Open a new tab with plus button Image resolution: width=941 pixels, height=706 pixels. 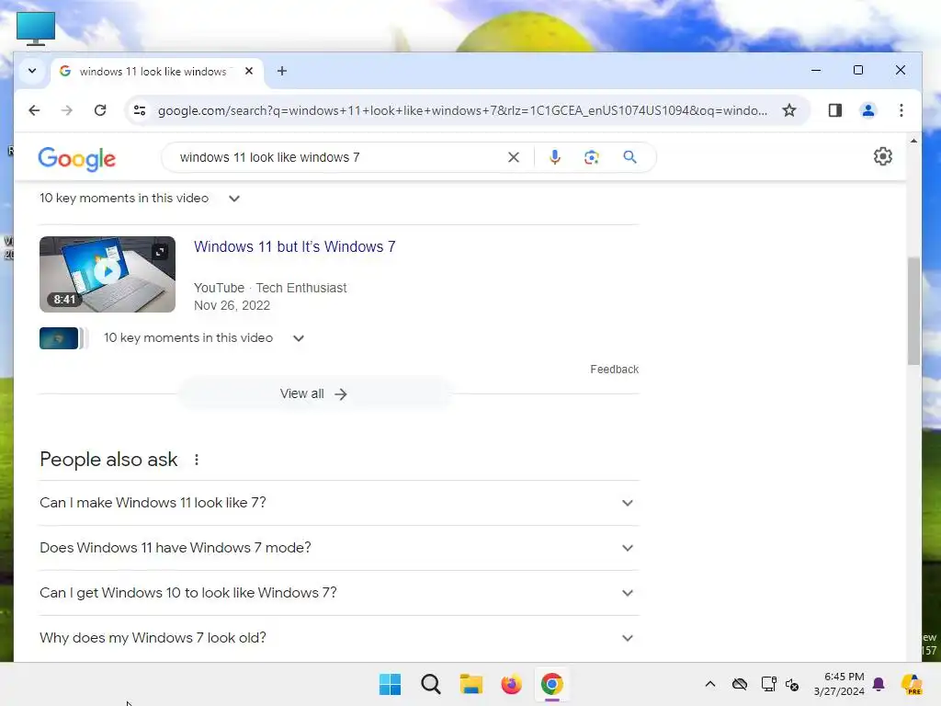click(x=282, y=71)
